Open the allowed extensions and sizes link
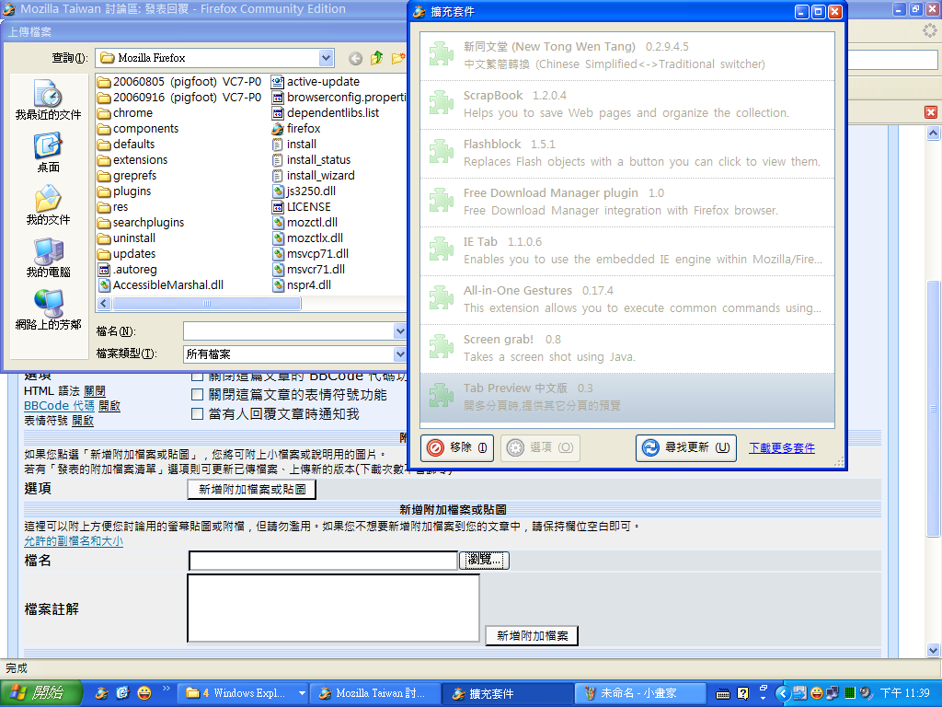Screen dimensions: 942x707 coord(74,541)
